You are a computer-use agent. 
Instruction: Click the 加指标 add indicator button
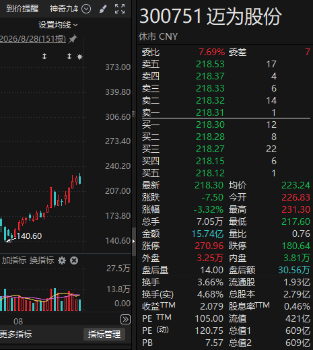14,260
